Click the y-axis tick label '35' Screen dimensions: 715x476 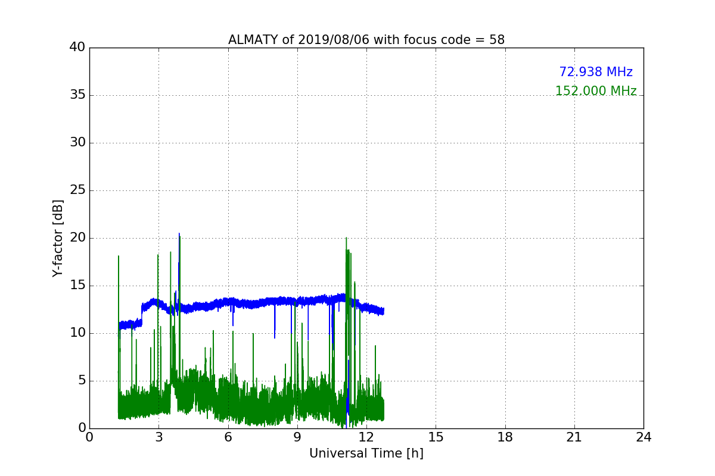point(77,95)
